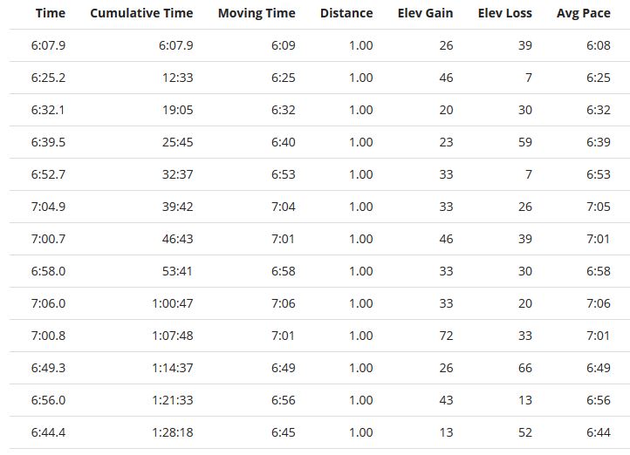Select the Elev Loss column header
This screenshot has width=630, height=455.
[x=504, y=13]
